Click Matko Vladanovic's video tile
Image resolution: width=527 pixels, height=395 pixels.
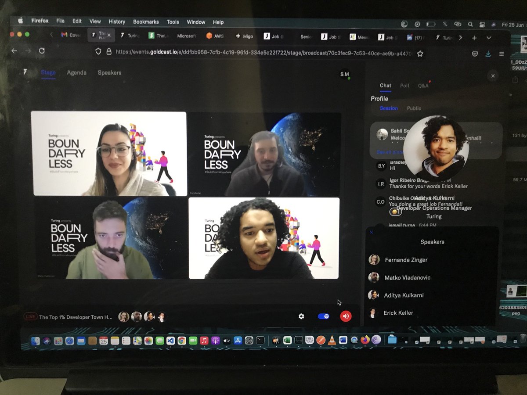(111, 239)
